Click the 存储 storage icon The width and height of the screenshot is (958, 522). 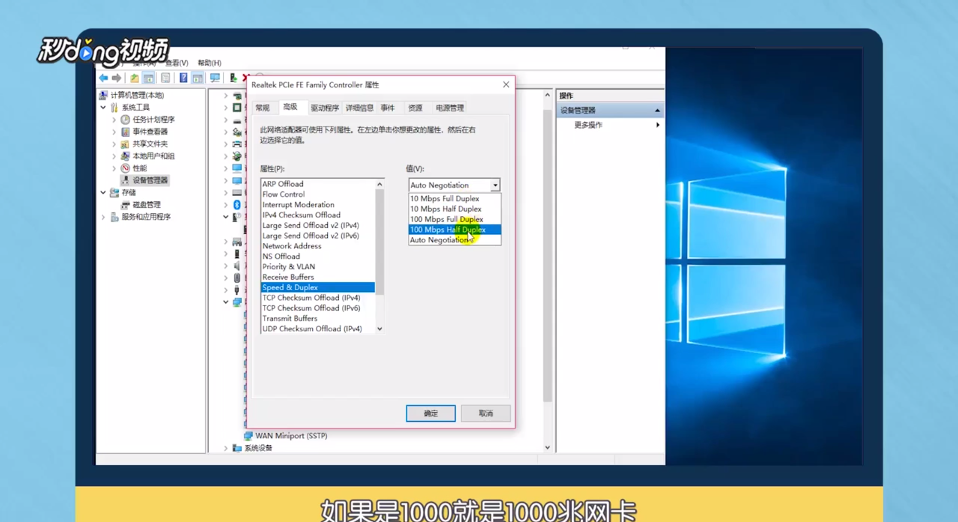click(x=114, y=192)
